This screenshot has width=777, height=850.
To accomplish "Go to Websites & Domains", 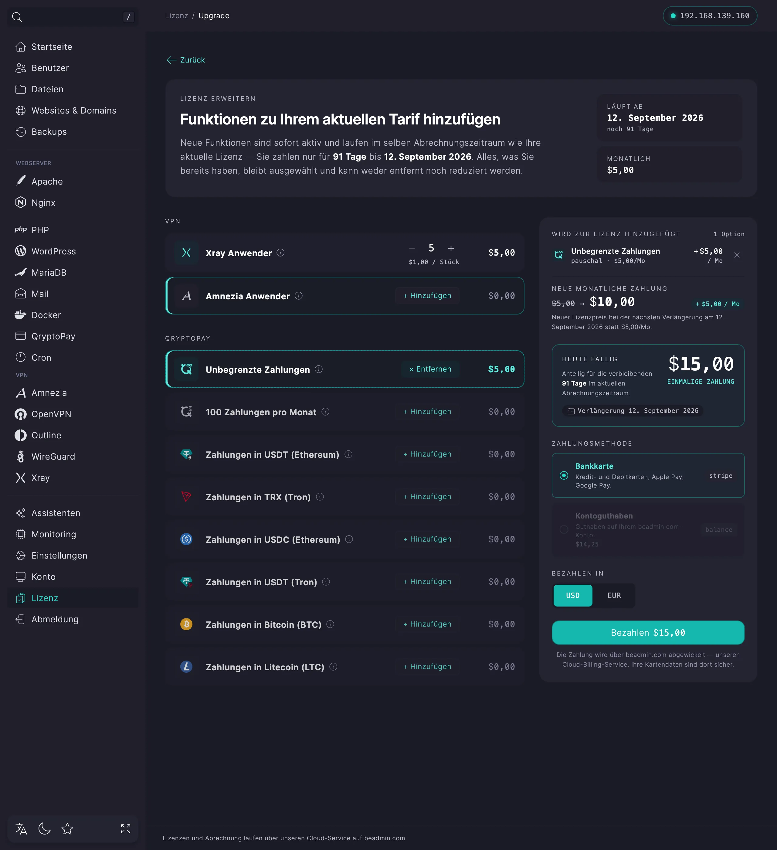I will [73, 110].
